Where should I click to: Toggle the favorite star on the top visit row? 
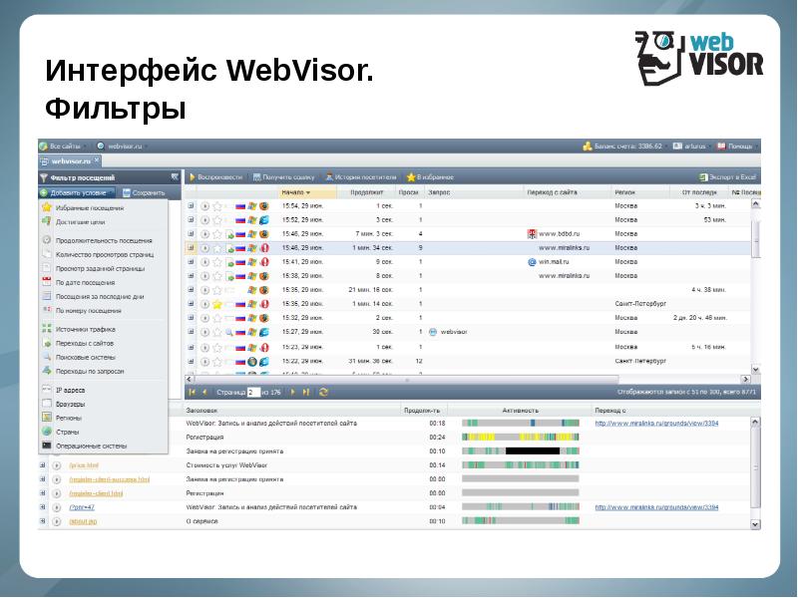pos(216,205)
